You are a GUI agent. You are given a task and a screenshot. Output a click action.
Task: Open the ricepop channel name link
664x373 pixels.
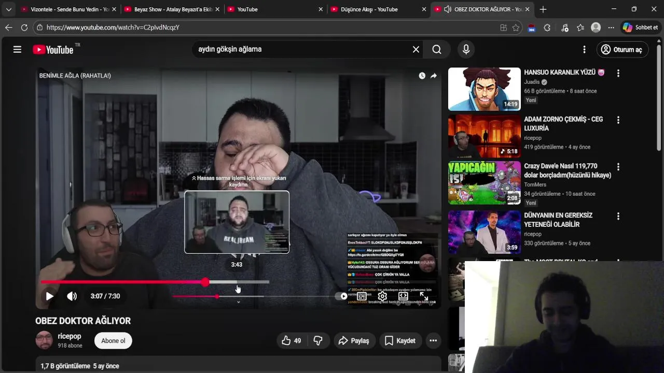pos(70,336)
